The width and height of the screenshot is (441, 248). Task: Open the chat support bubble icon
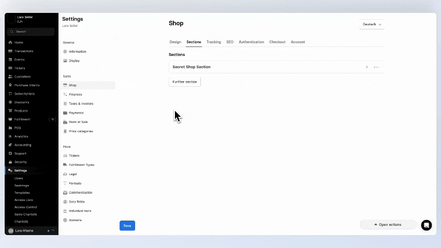click(426, 225)
